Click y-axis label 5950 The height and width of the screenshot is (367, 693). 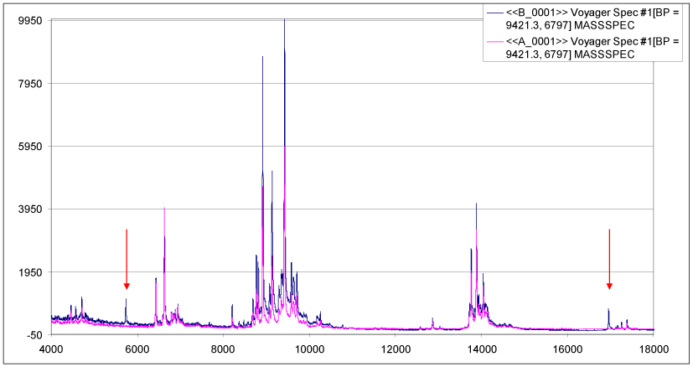point(30,147)
